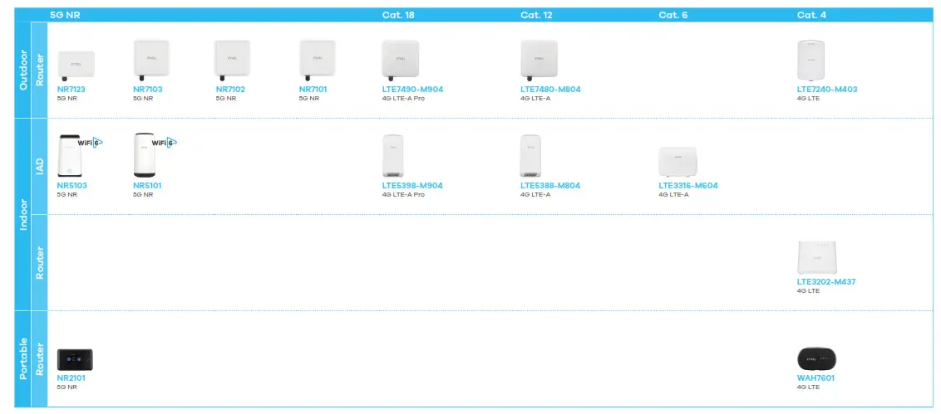Select the Cat. 18 column header
Viewport: 941px width, 414px height.
pyautogui.click(x=398, y=15)
